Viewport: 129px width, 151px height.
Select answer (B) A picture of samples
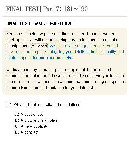point(35,120)
